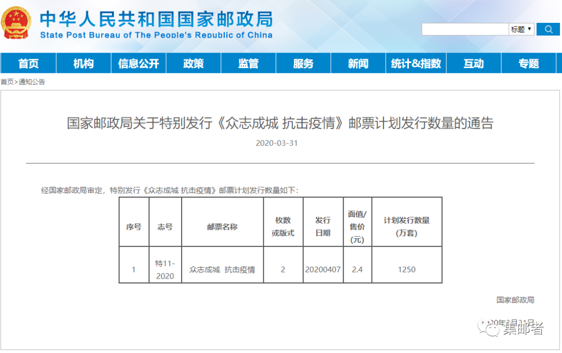
Task: Click the announcement headline about 众志成城 抗击疫情 stamps
Action: [x=280, y=123]
